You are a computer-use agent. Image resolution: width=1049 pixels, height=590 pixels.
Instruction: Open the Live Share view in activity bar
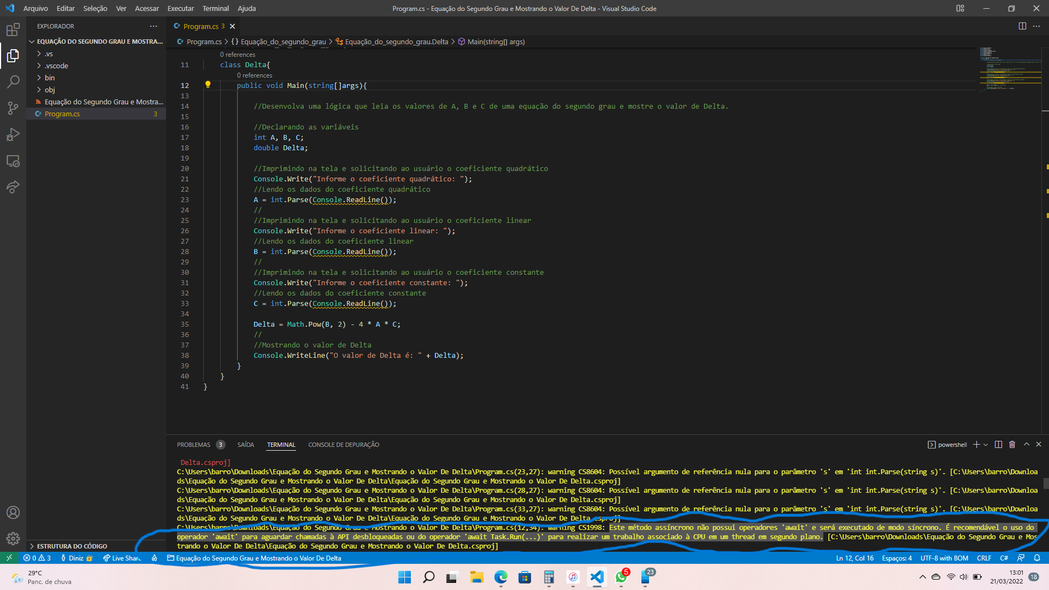point(13,187)
